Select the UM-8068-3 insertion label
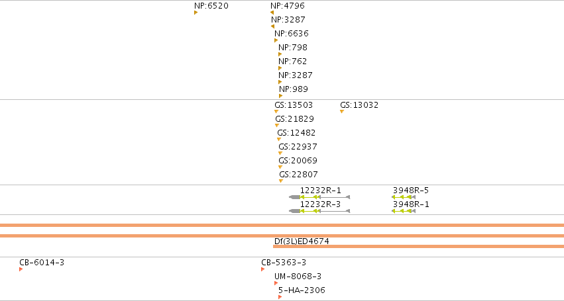Viewport: 564px width, 301px height. [298, 277]
